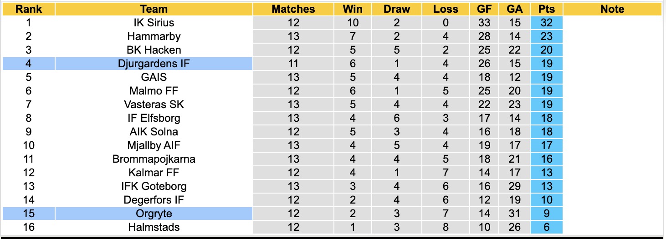Viewport: 666px width, 239px height.
Task: Select the BK Hacken team name
Action: pyautogui.click(x=154, y=50)
